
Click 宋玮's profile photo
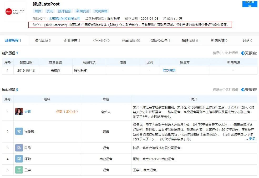pos(19,112)
